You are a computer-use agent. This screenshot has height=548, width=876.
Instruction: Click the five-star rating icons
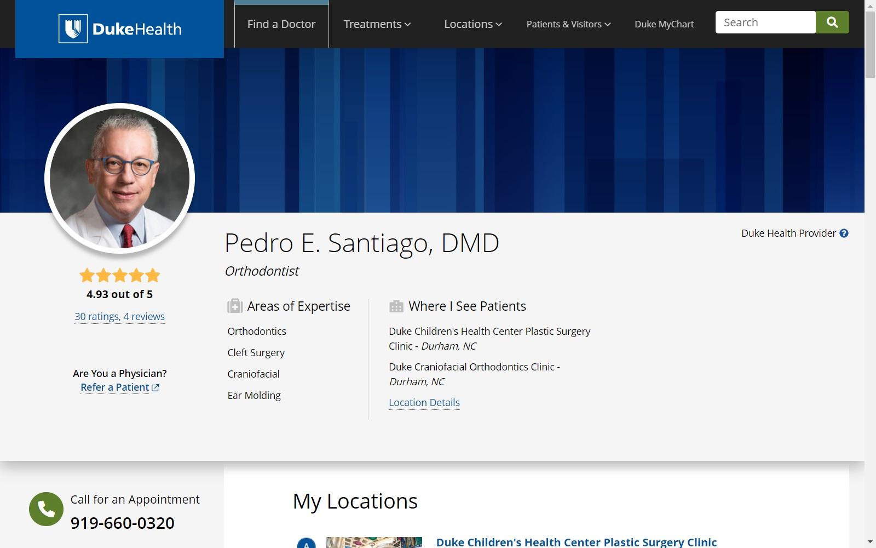[x=120, y=275]
